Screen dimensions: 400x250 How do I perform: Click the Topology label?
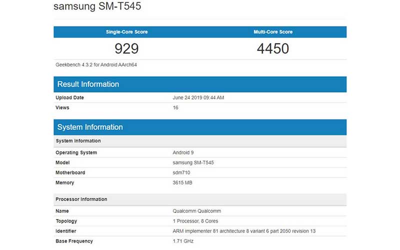66,221
